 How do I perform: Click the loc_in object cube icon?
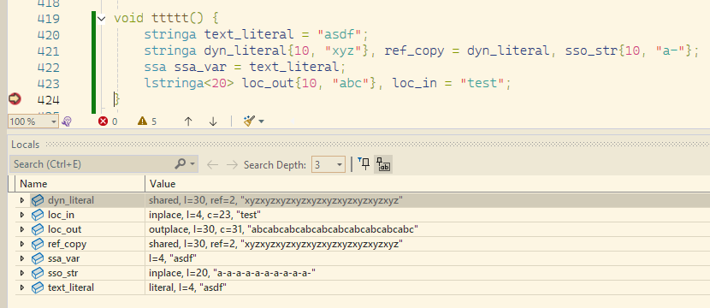38,215
